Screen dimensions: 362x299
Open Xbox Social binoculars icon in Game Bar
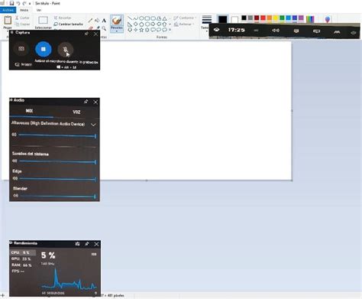tap(337, 32)
